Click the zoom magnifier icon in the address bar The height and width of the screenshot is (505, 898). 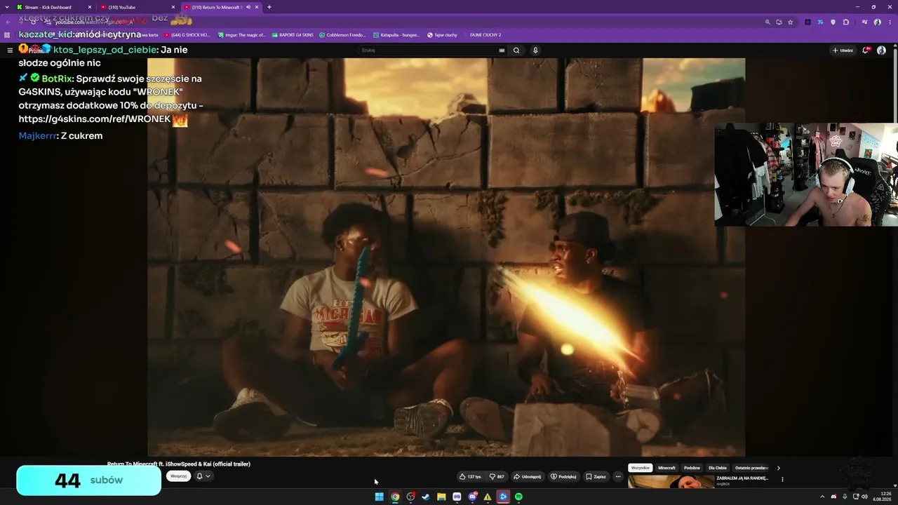tap(768, 22)
